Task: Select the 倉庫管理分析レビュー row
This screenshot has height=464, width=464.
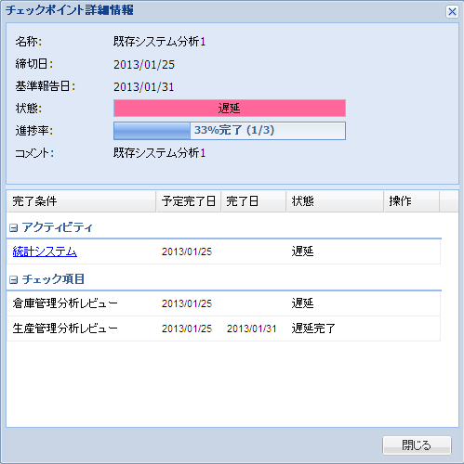Action: click(x=223, y=303)
